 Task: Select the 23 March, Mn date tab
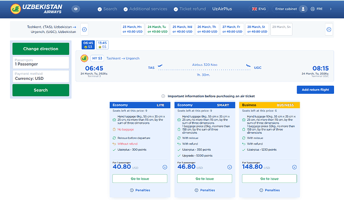133,29
